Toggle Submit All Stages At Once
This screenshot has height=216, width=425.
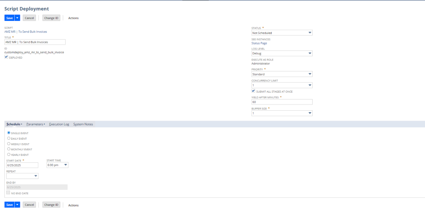[x=253, y=91]
